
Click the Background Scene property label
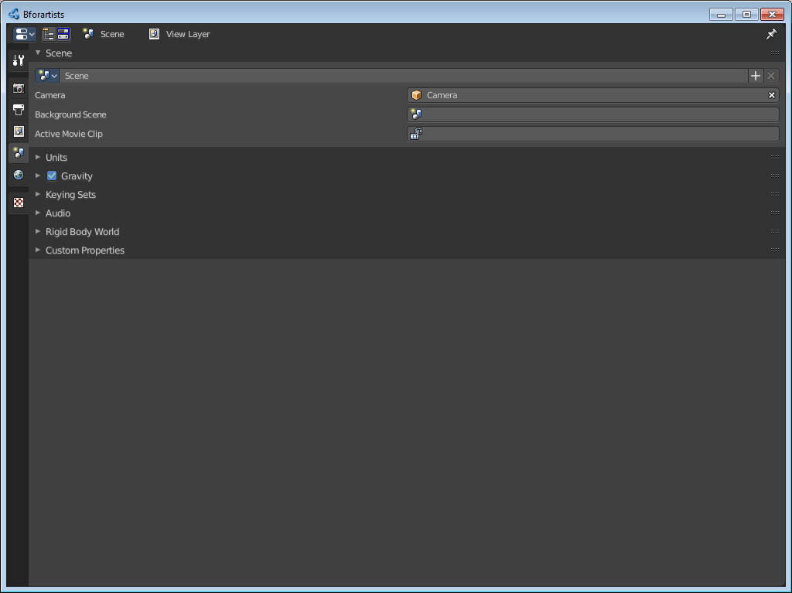pyautogui.click(x=70, y=114)
